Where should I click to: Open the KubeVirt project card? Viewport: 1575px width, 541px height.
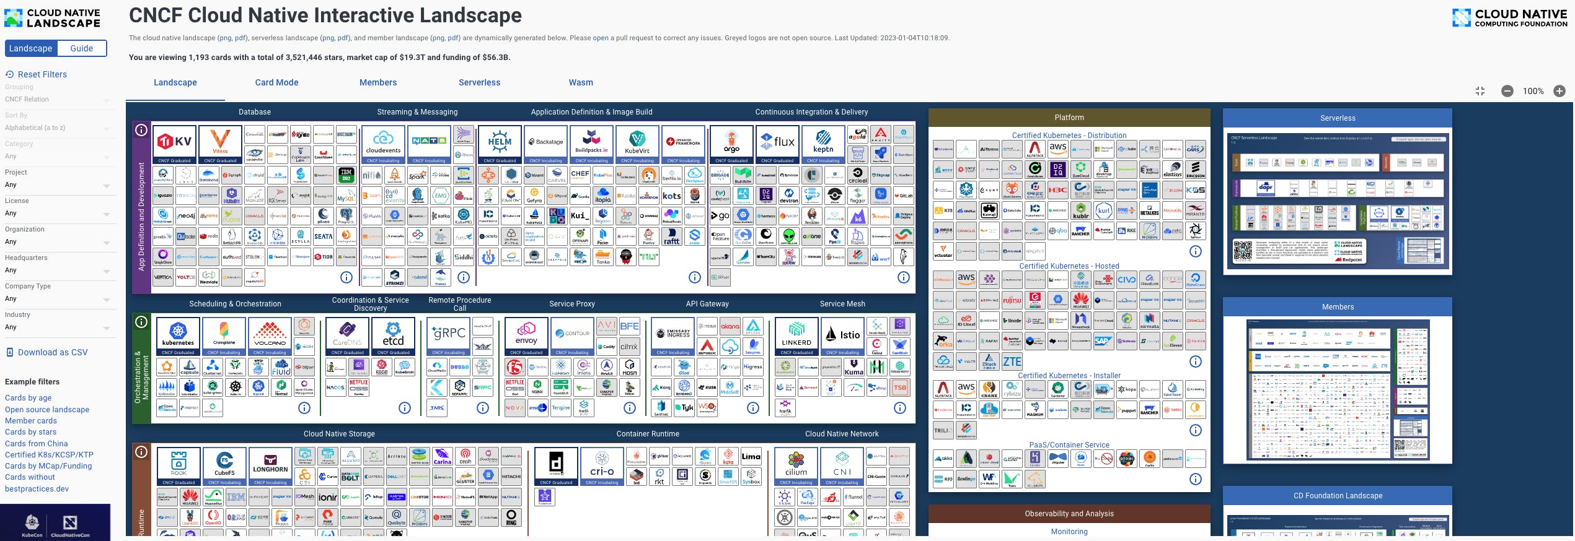click(x=637, y=145)
